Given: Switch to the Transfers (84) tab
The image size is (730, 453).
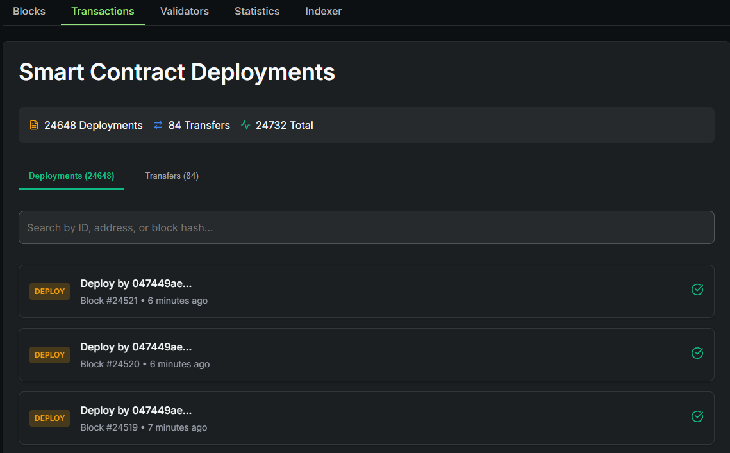Looking at the screenshot, I should 172,175.
